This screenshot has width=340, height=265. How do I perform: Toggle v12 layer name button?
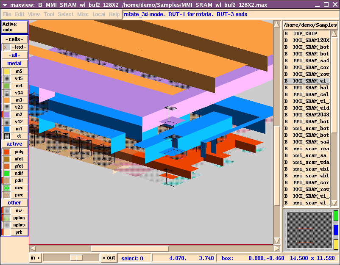(19, 121)
